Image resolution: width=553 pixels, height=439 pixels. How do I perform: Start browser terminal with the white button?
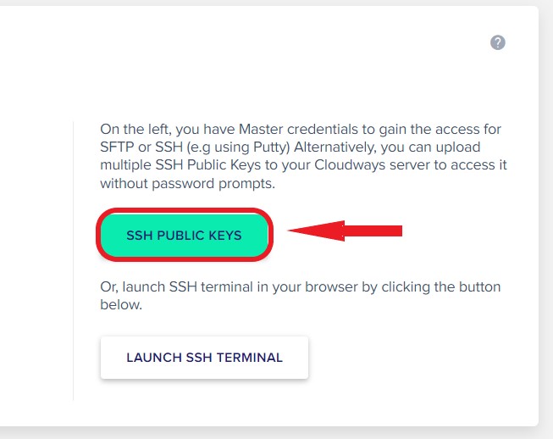coord(205,358)
